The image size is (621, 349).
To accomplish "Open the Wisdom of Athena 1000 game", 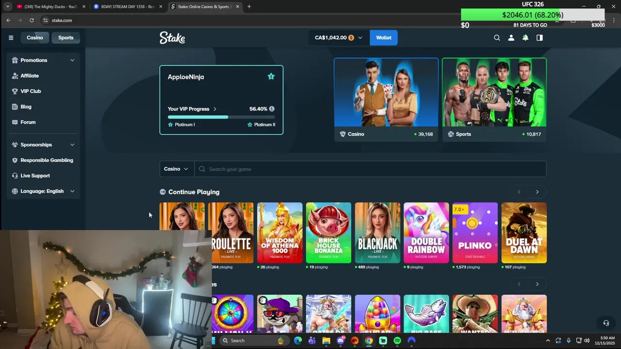I will point(280,233).
